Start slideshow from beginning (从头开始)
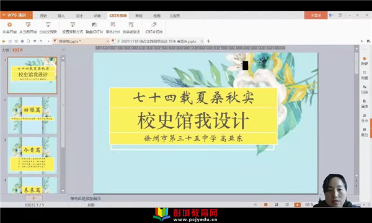372x223 pixels. (9, 28)
